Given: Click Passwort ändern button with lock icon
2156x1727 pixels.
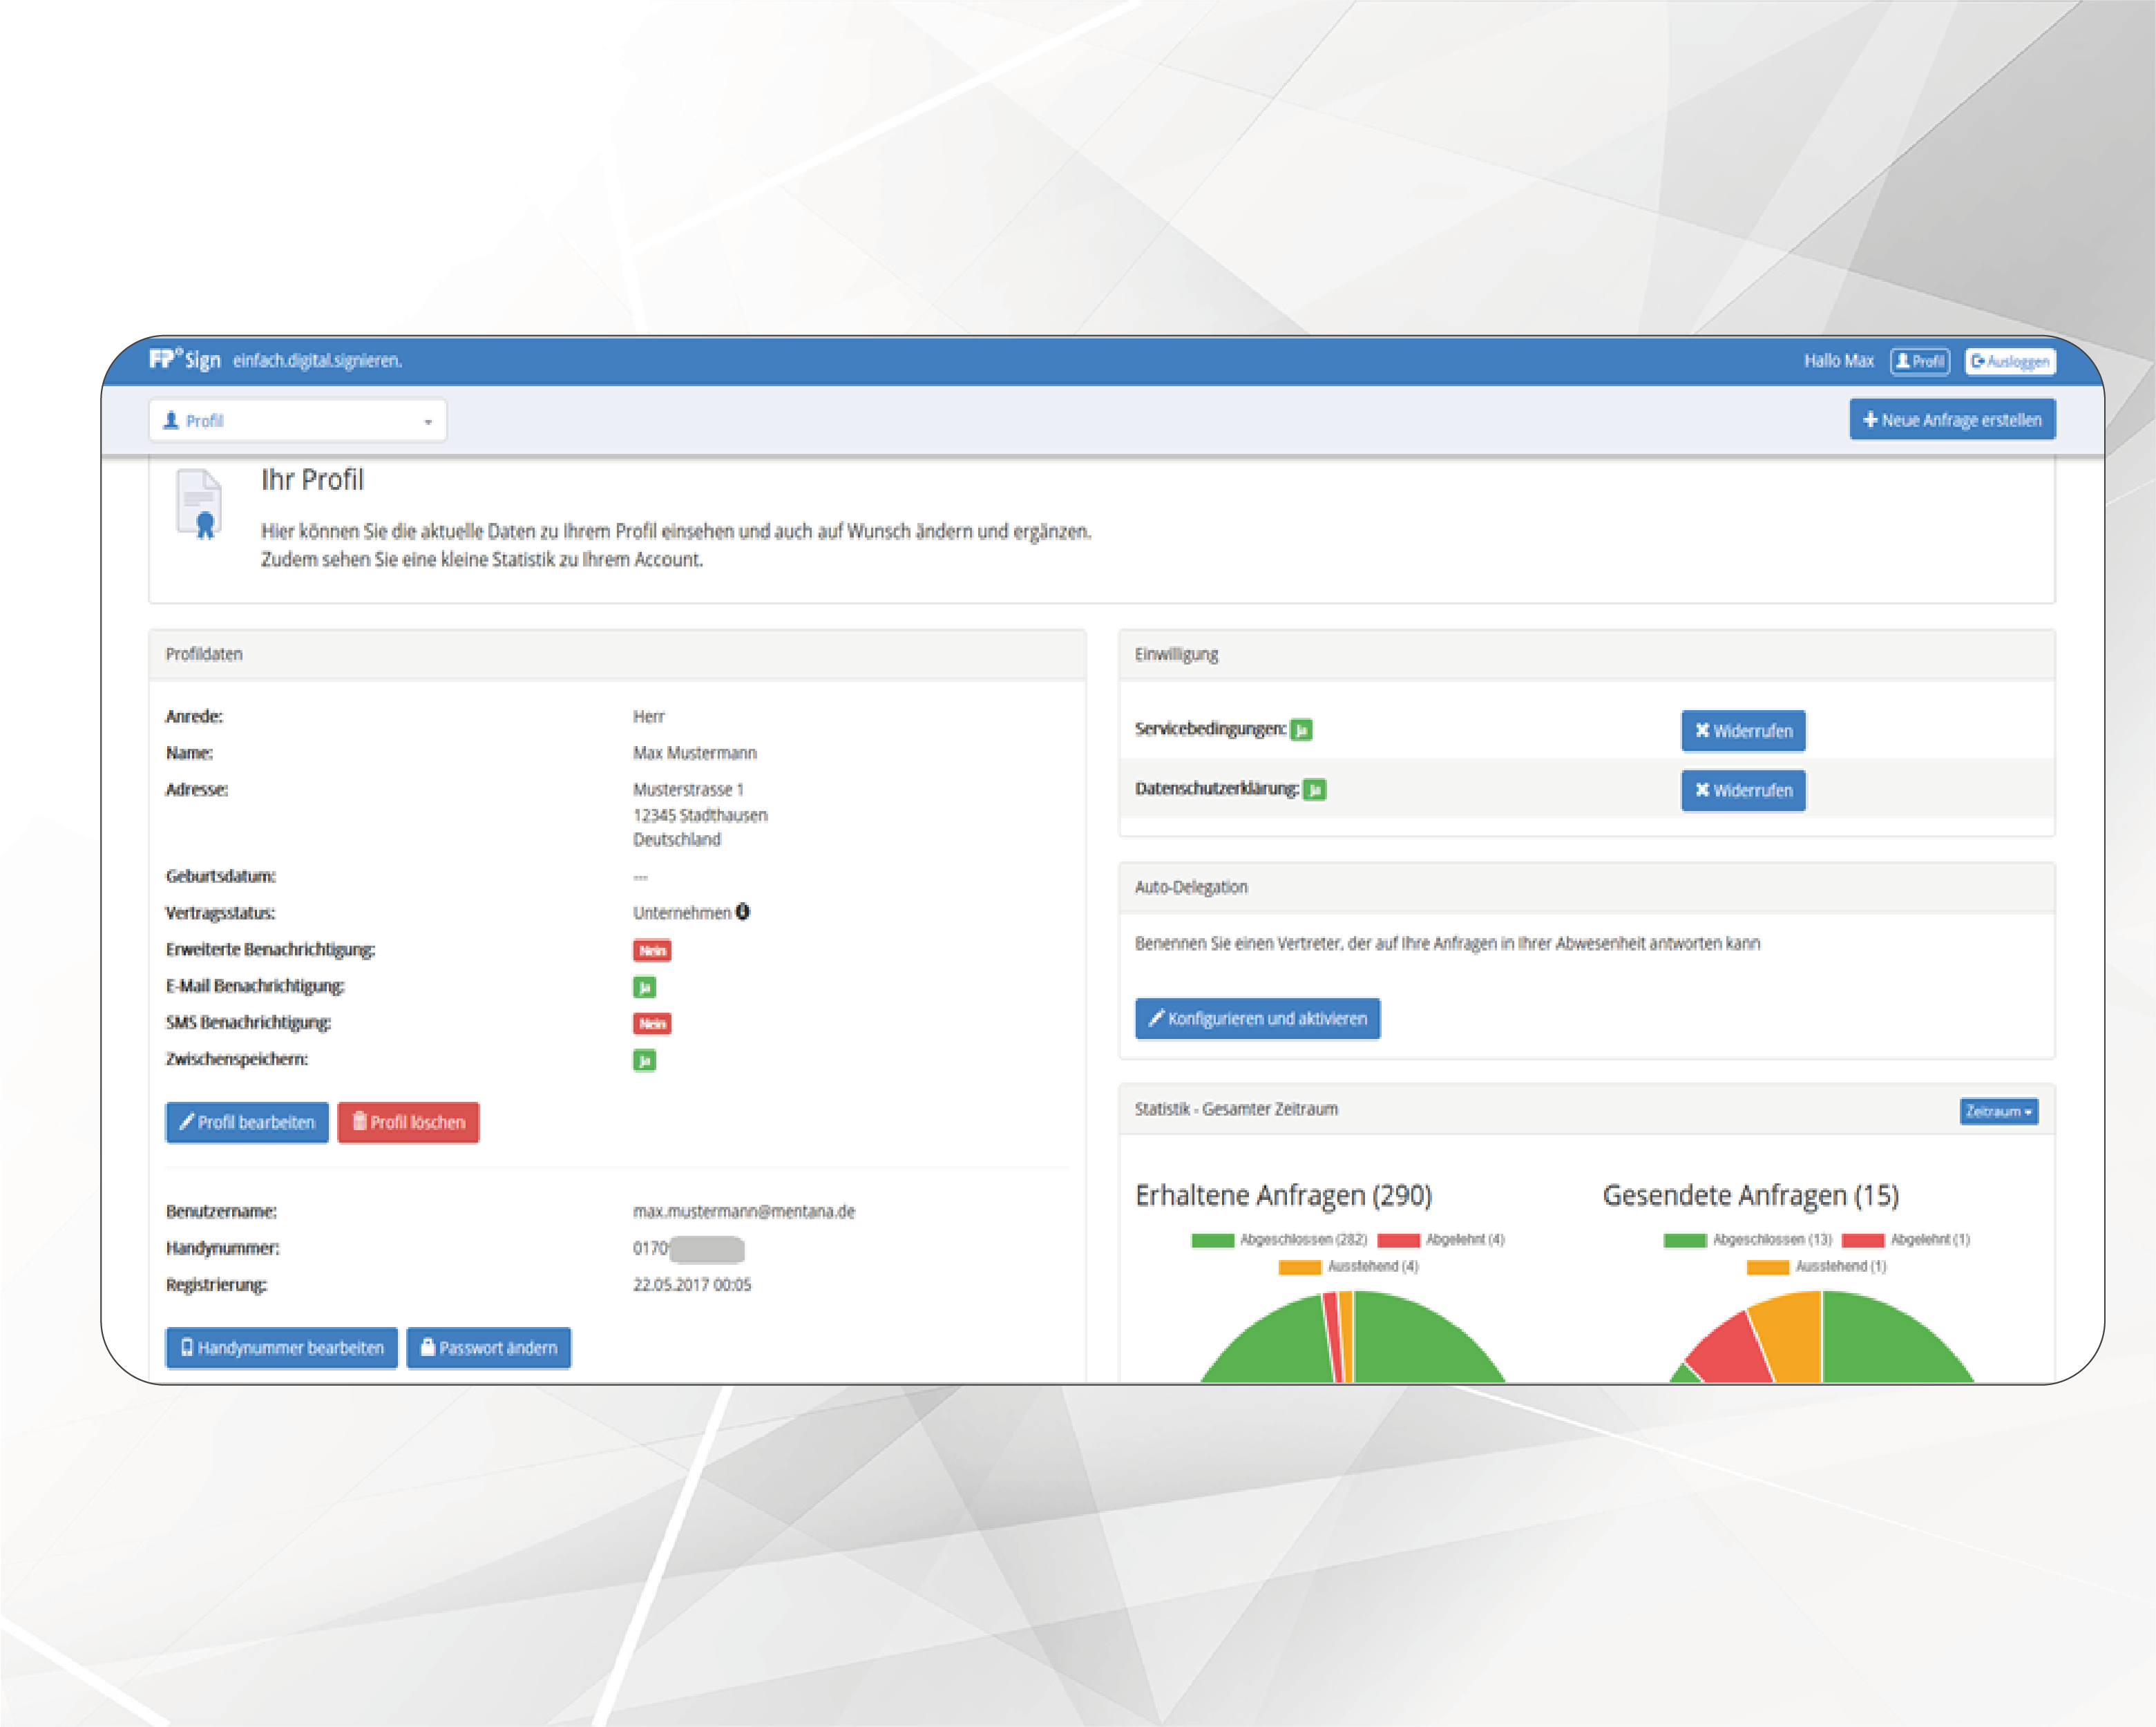Looking at the screenshot, I should (488, 1348).
